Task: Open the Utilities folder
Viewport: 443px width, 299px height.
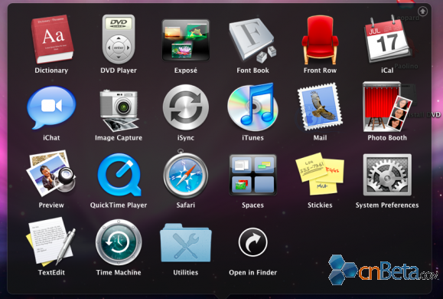Action: (186, 243)
